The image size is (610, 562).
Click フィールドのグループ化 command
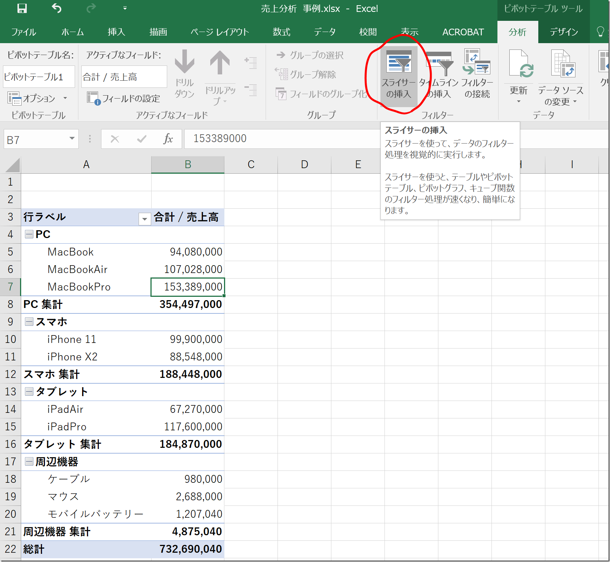click(322, 94)
